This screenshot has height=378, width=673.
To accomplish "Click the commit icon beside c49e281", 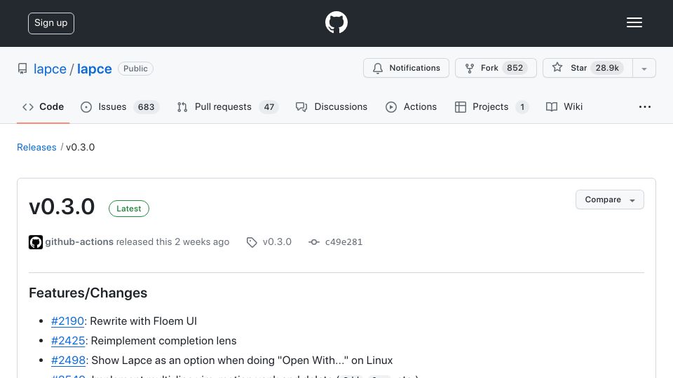I will click(x=314, y=242).
